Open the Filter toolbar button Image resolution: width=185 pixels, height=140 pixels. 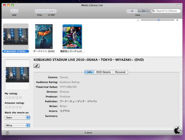(x=40, y=11)
